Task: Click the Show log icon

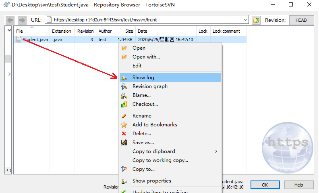Action: (124, 78)
